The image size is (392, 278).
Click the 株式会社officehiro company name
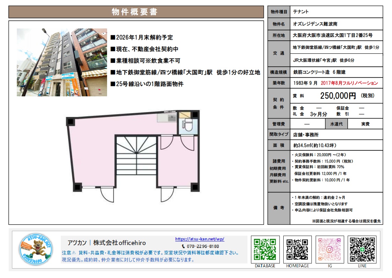click(120, 243)
